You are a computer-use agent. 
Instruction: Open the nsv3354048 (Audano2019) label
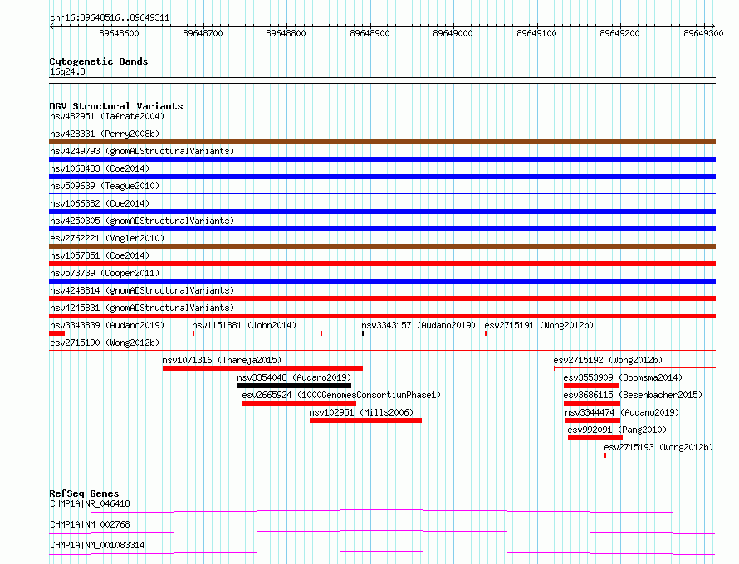(x=294, y=377)
